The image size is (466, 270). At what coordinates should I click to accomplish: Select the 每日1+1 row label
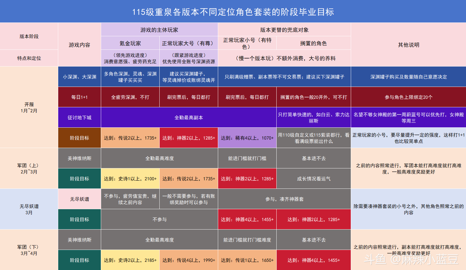tap(79, 97)
